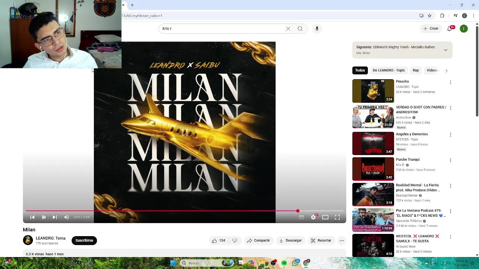Screen dimensions: 479x269
Task: Select the De LEANDRO - Topic chip
Action: (x=388, y=70)
